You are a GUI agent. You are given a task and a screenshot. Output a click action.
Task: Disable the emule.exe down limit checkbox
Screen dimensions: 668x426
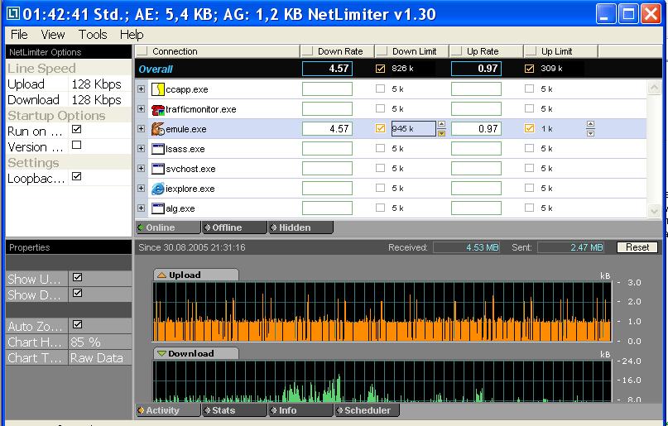coord(380,128)
